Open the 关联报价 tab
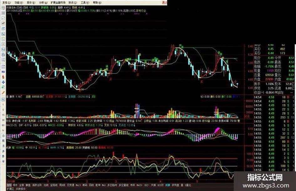The width and height of the screenshot is (296, 191). click(21, 189)
